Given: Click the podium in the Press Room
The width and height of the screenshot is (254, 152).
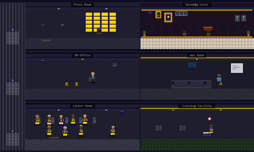Looking at the screenshot, I should [99, 31].
